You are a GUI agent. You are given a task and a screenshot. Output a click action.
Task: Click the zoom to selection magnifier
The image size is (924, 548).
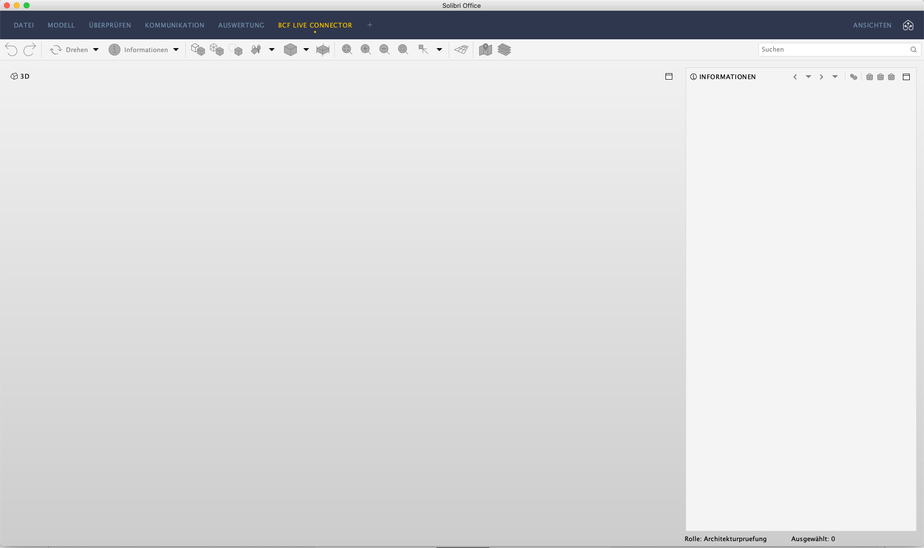[403, 50]
